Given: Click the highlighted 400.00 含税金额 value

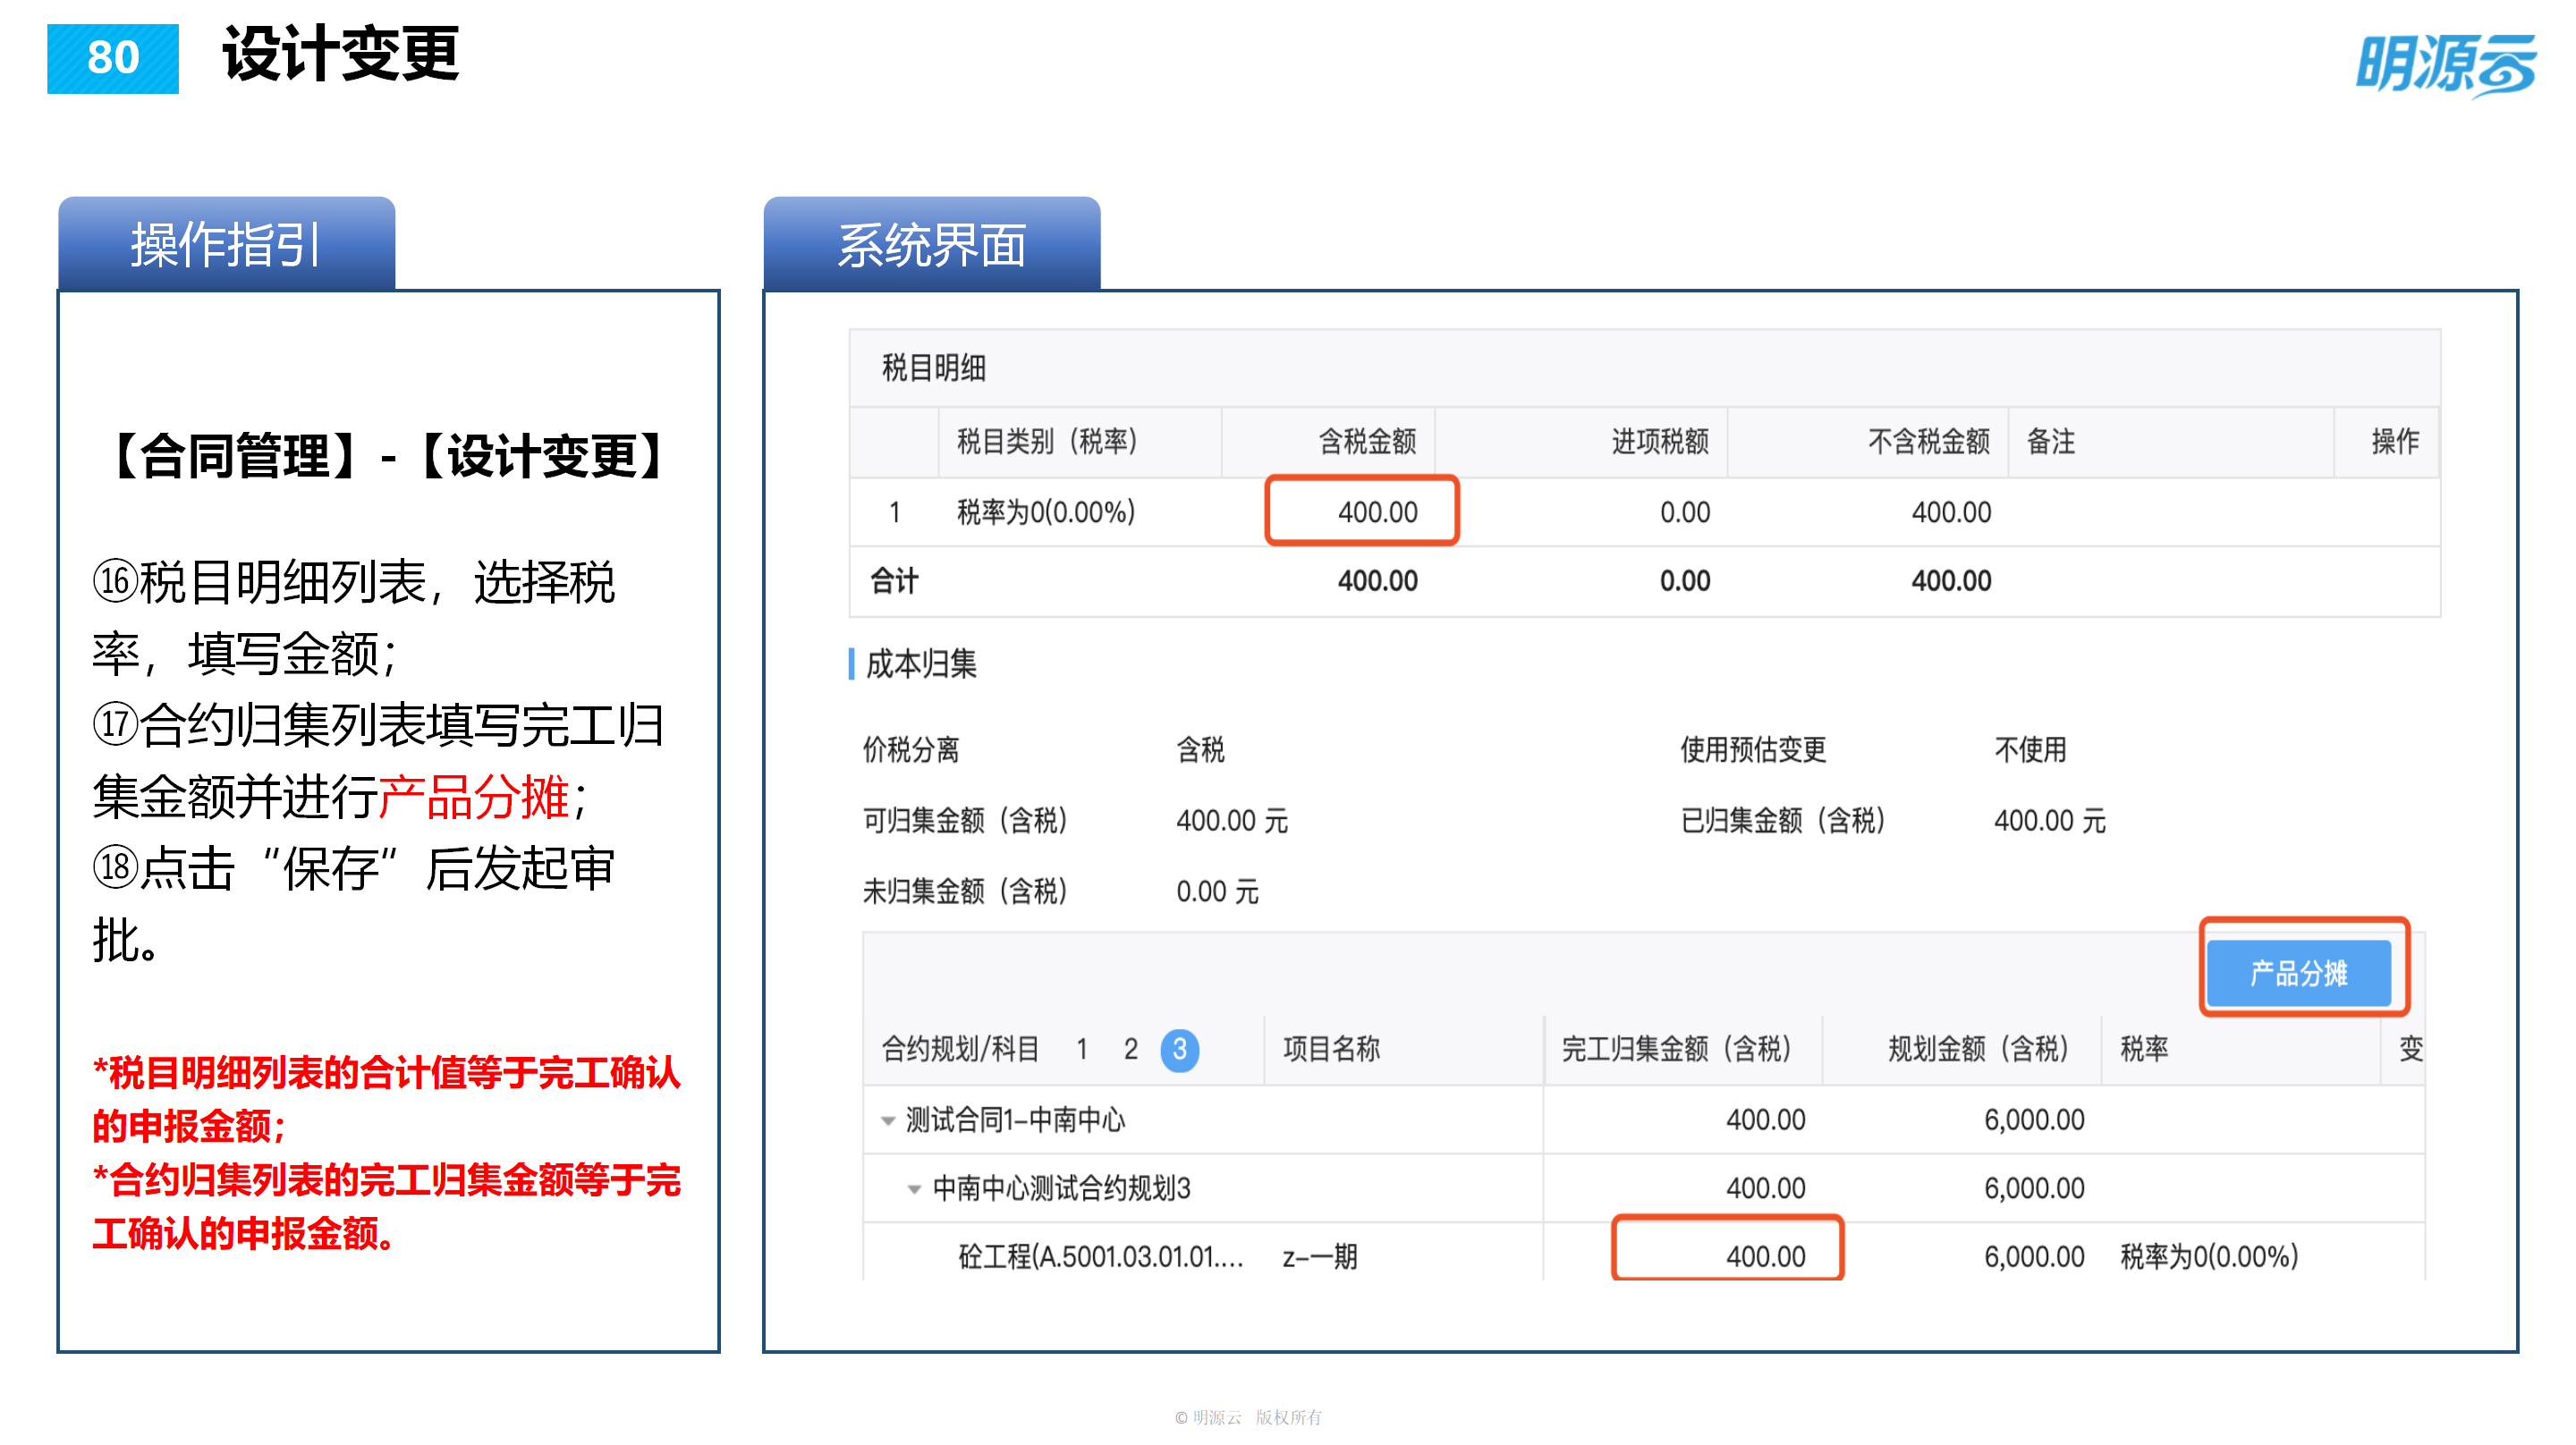Looking at the screenshot, I should pyautogui.click(x=1379, y=512).
